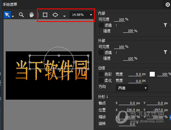The image size is (171, 130).
Task: Edit inside filter strength 100 % value
Action: coord(128,31)
